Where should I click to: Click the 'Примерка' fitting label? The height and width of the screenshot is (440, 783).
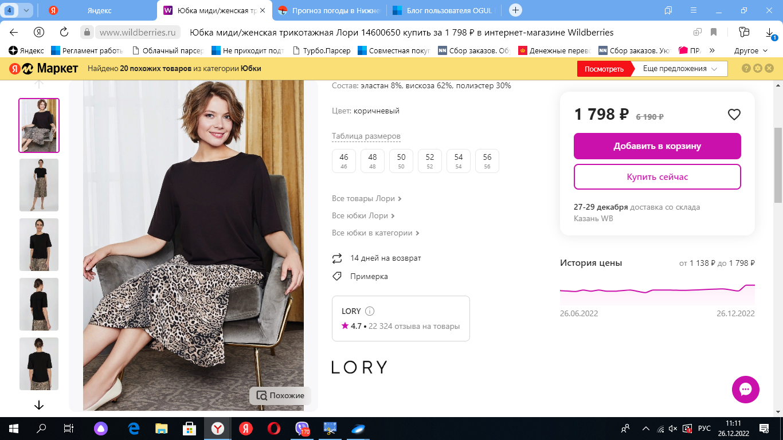(x=369, y=277)
